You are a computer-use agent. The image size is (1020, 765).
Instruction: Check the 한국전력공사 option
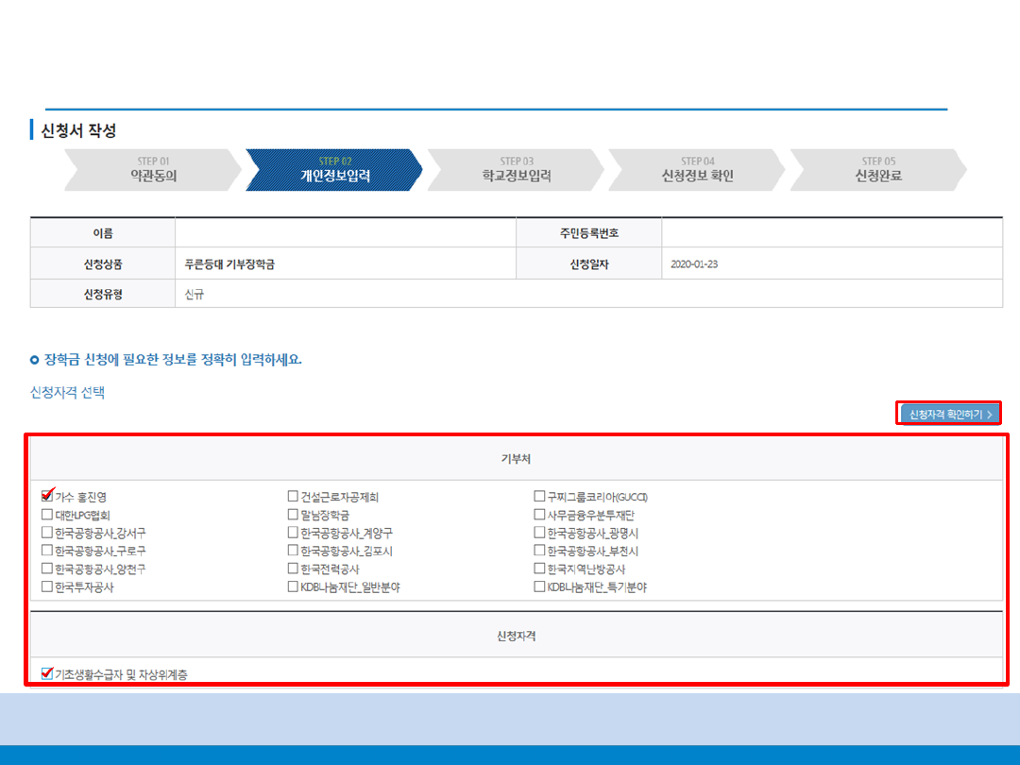pos(294,569)
